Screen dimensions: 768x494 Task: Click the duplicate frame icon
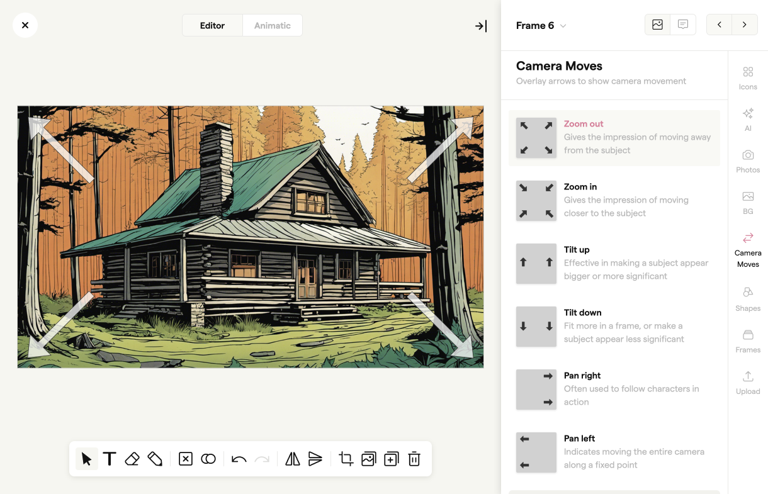(x=391, y=459)
